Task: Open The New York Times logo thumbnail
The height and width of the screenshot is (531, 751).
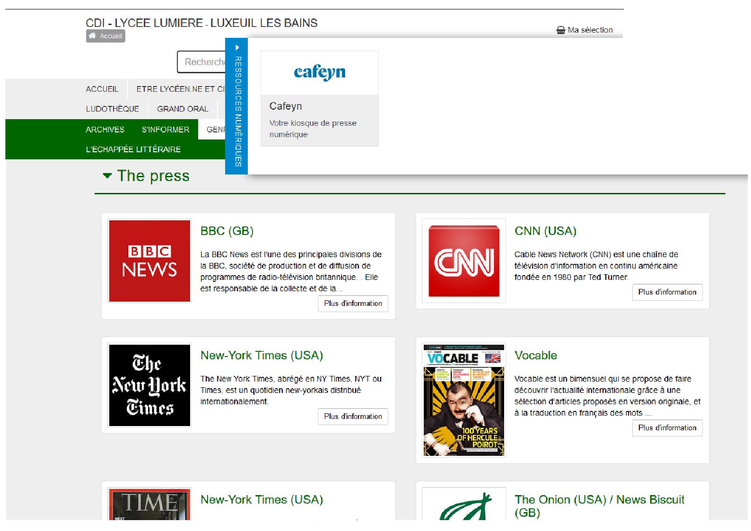Action: pyautogui.click(x=149, y=385)
